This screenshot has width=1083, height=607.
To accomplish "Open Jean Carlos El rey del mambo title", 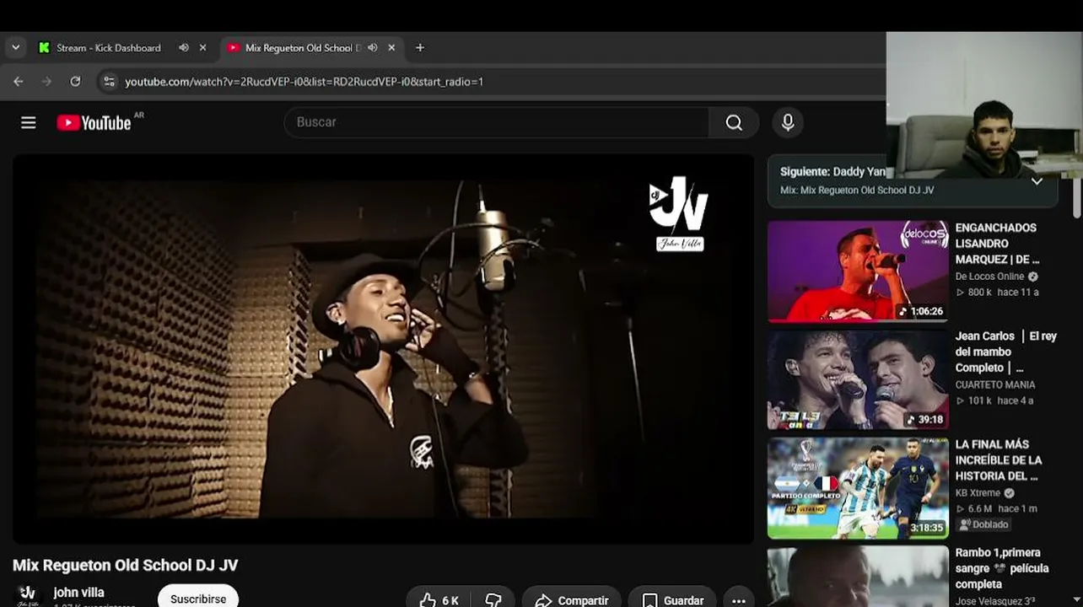I will [1005, 352].
